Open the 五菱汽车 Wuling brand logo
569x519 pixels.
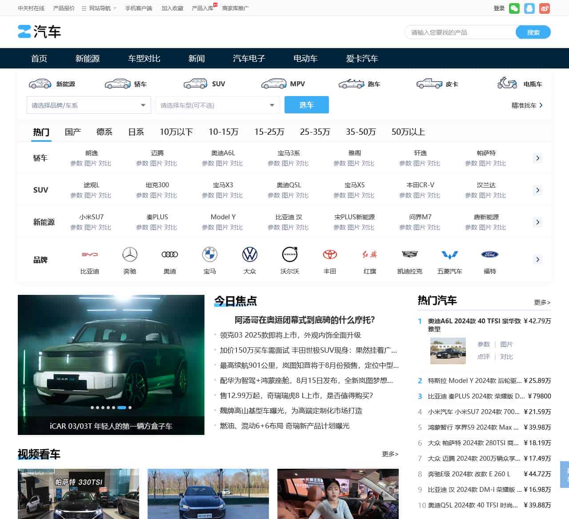click(x=450, y=255)
